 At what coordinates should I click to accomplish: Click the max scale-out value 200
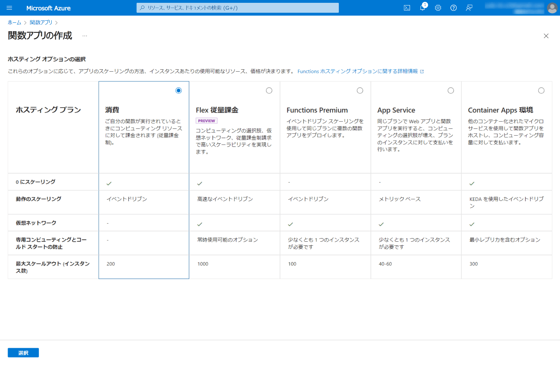[x=111, y=264]
